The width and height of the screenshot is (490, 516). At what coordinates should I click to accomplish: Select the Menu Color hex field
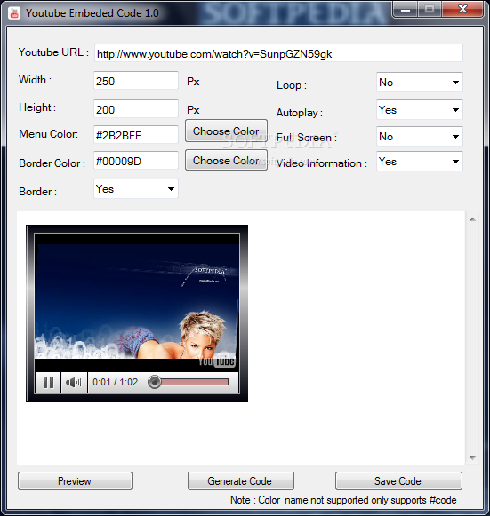click(x=136, y=135)
